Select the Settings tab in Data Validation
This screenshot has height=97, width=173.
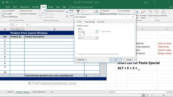click(79, 22)
